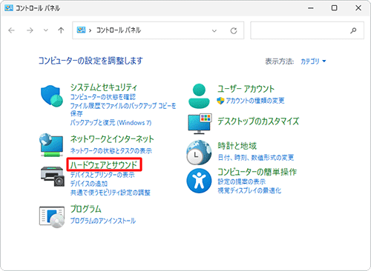Click the ユーザー アカウント person icon
Viewport: 371px width, 271px height.
(x=199, y=96)
